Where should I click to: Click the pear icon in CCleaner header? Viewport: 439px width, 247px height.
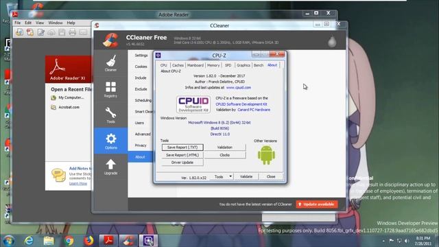point(332,41)
